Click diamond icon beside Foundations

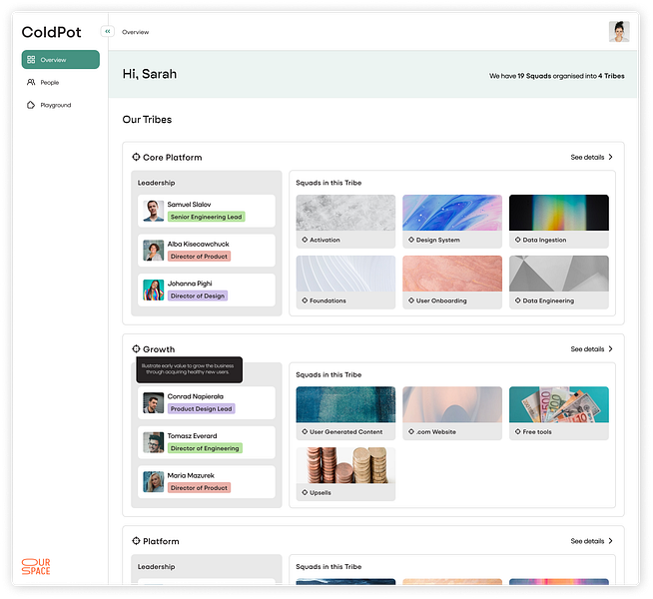pos(305,300)
